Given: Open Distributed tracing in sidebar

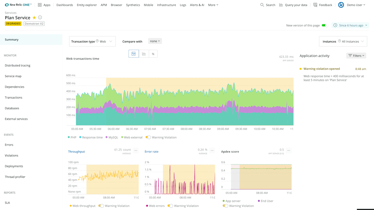Looking at the screenshot, I should click(x=17, y=65).
